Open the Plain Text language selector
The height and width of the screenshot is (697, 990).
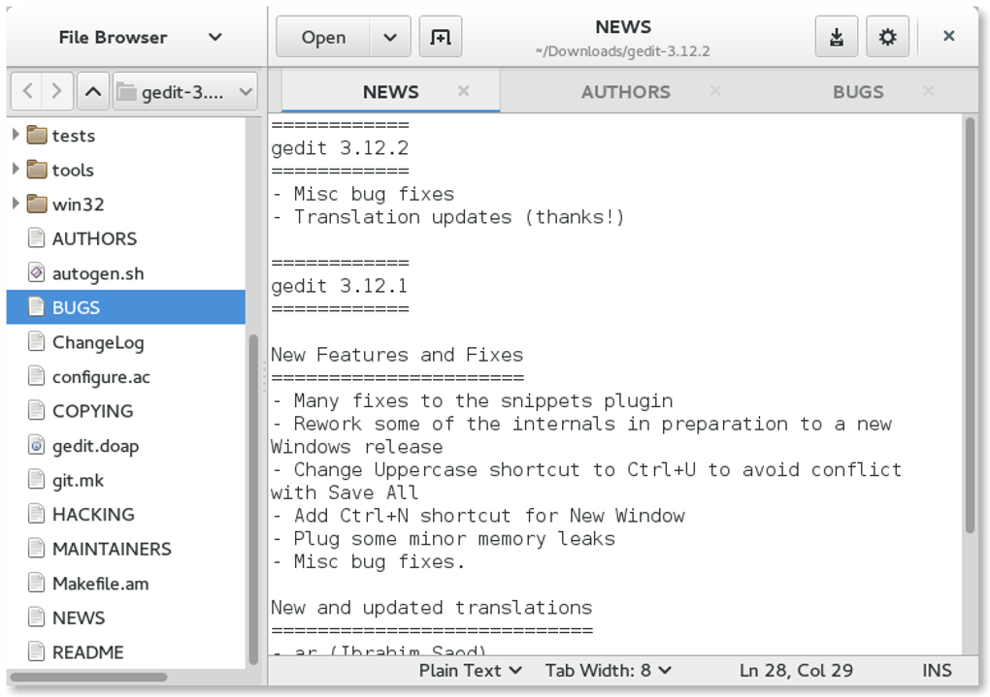pyautogui.click(x=471, y=671)
